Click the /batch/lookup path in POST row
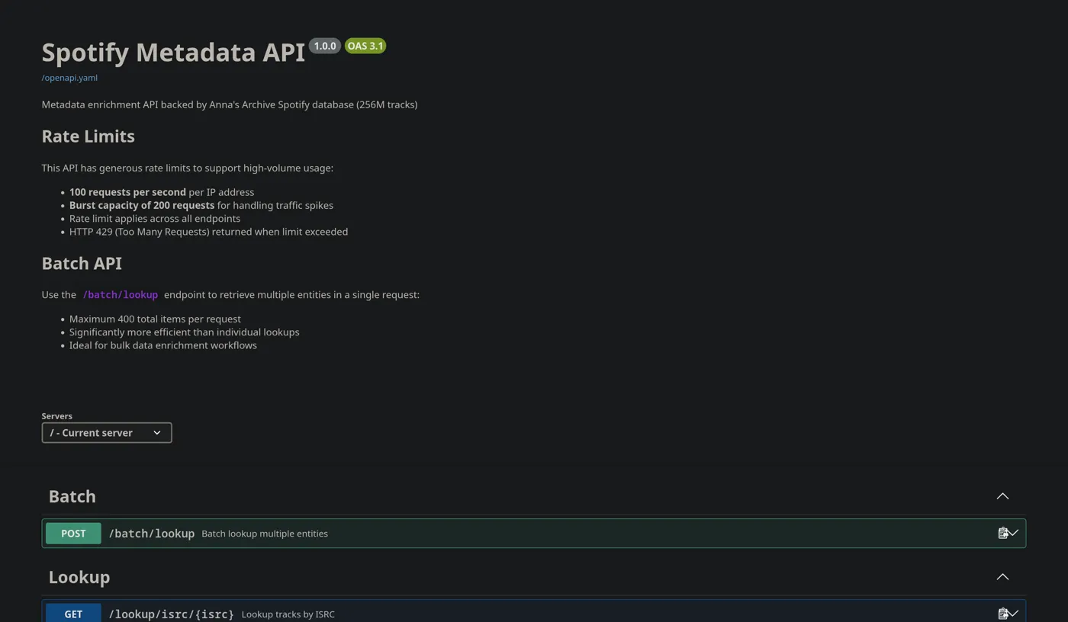The width and height of the screenshot is (1068, 622). tap(152, 534)
